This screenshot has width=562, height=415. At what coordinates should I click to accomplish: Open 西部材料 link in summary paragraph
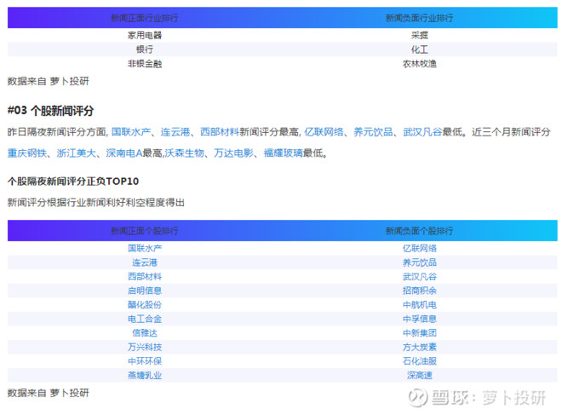pyautogui.click(x=220, y=132)
